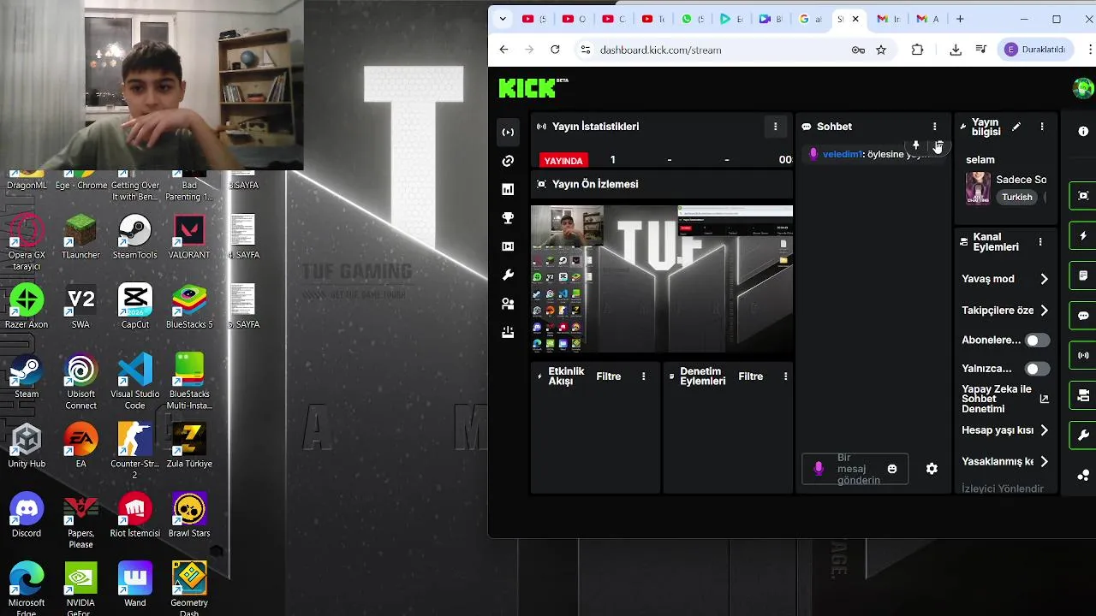
Task: Open Denetim Eylemleri three-dot menu
Action: pos(786,376)
